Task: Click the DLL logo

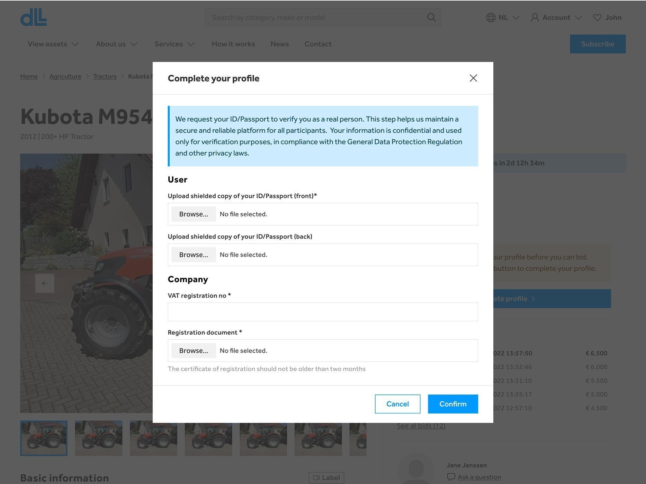Action: [x=34, y=18]
